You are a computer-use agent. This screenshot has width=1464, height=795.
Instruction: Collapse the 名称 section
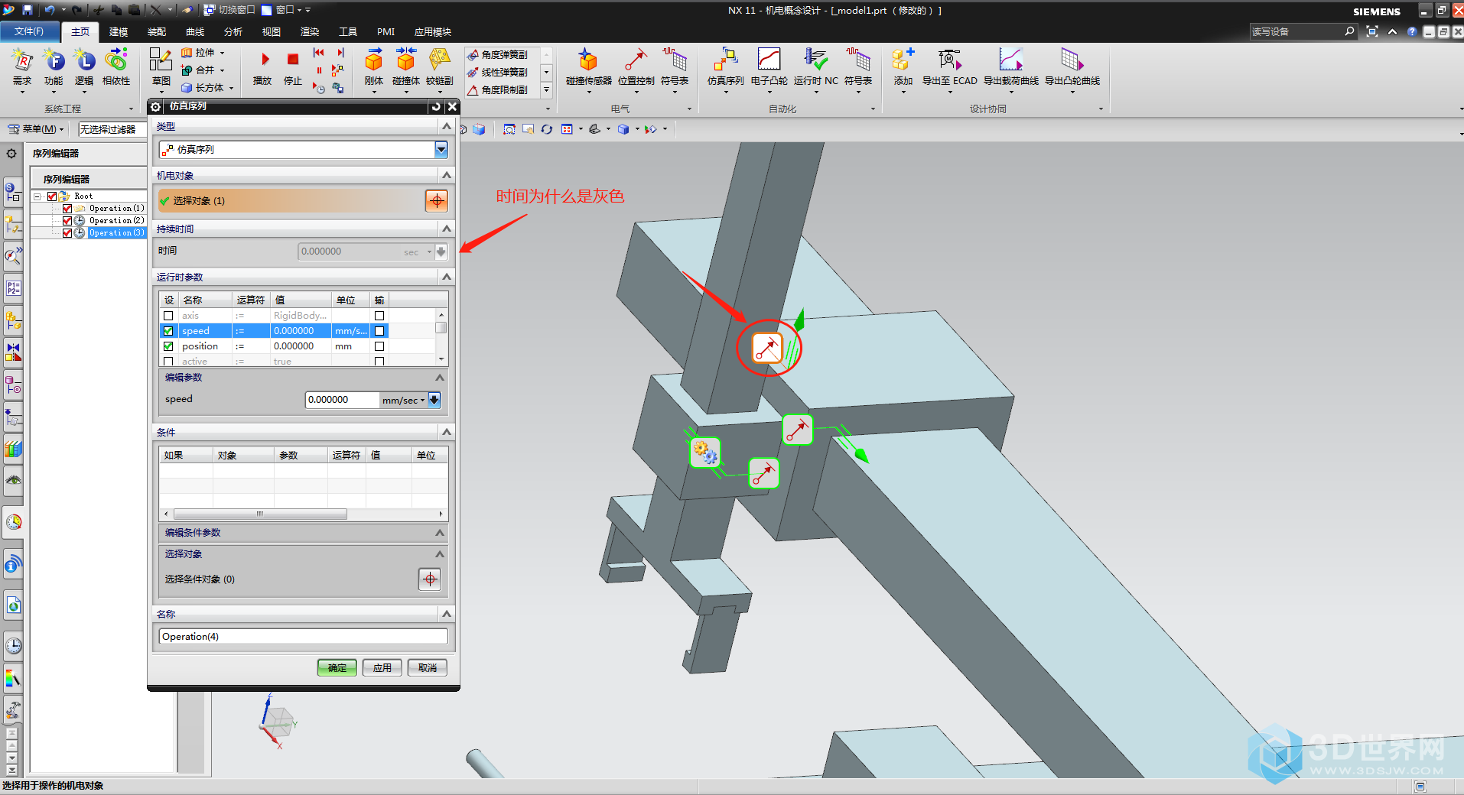coord(447,614)
